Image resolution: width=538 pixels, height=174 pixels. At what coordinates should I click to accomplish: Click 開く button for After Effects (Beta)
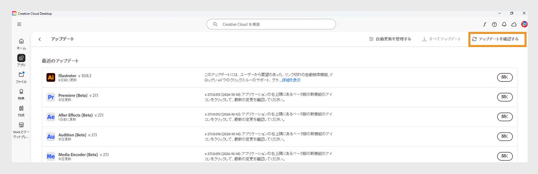(x=505, y=117)
